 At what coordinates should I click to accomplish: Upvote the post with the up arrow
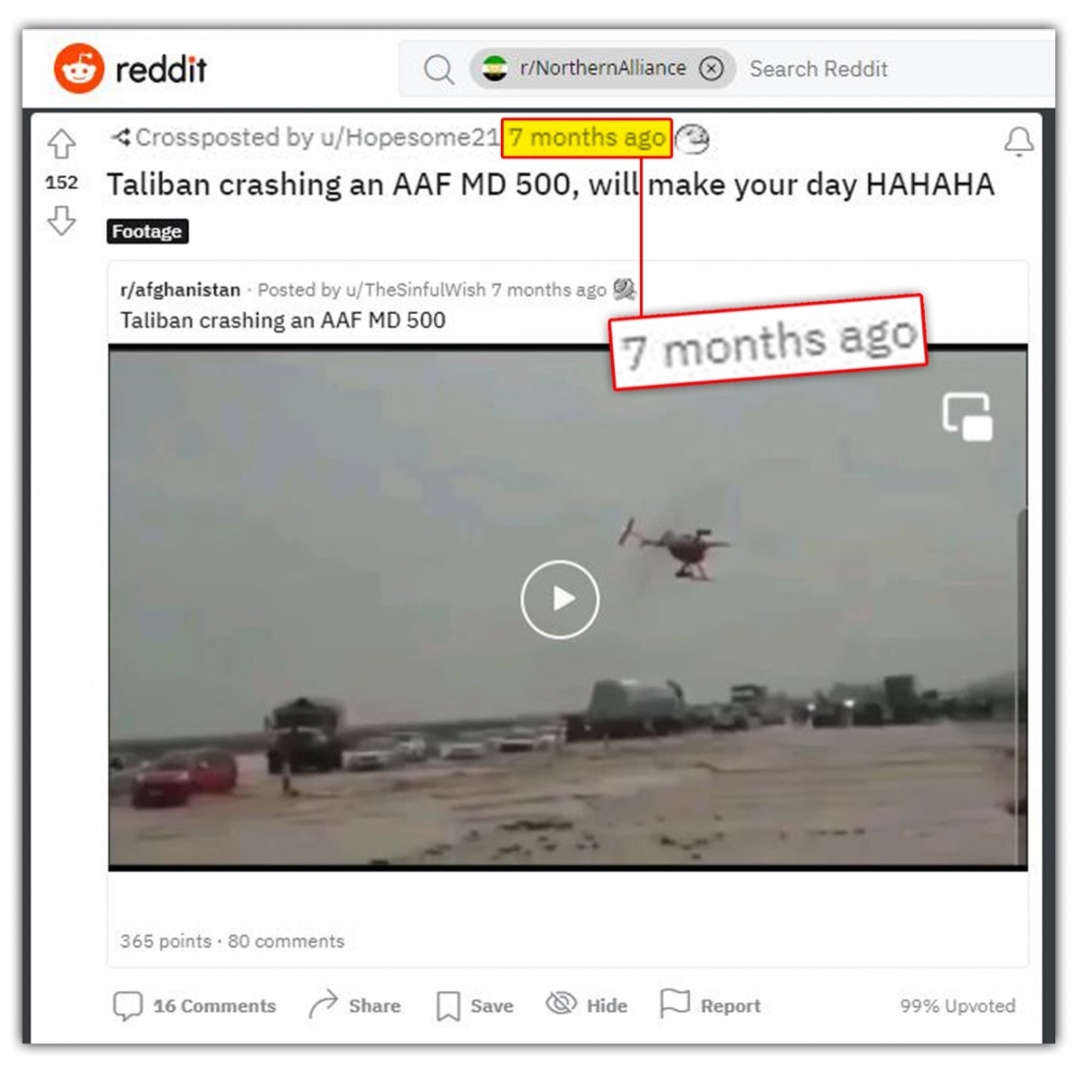coord(61,144)
